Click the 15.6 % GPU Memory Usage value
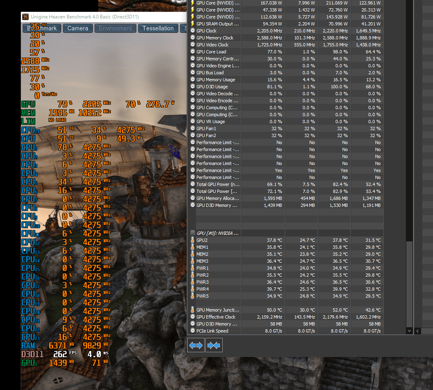 click(x=274, y=80)
